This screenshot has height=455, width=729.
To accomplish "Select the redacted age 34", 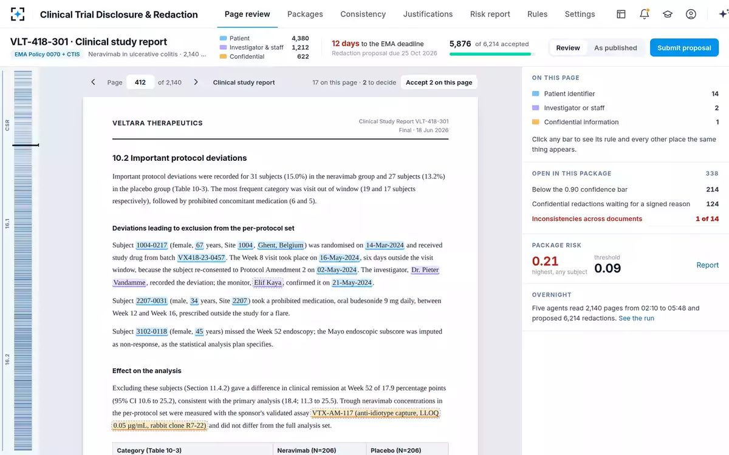I will (194, 301).
